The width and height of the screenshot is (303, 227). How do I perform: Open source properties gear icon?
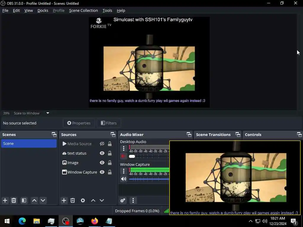tap(83, 200)
